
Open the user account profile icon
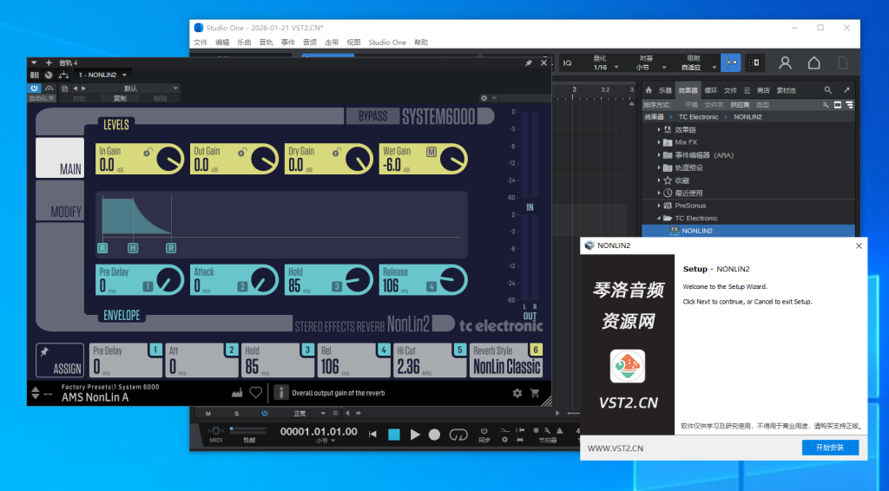[785, 63]
